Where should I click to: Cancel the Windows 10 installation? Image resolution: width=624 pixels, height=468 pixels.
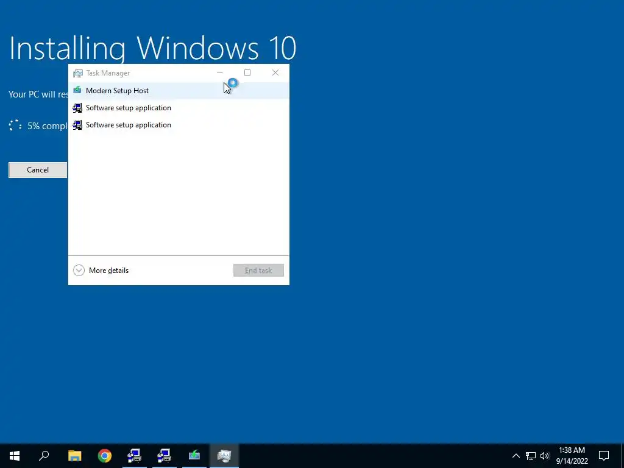click(38, 170)
